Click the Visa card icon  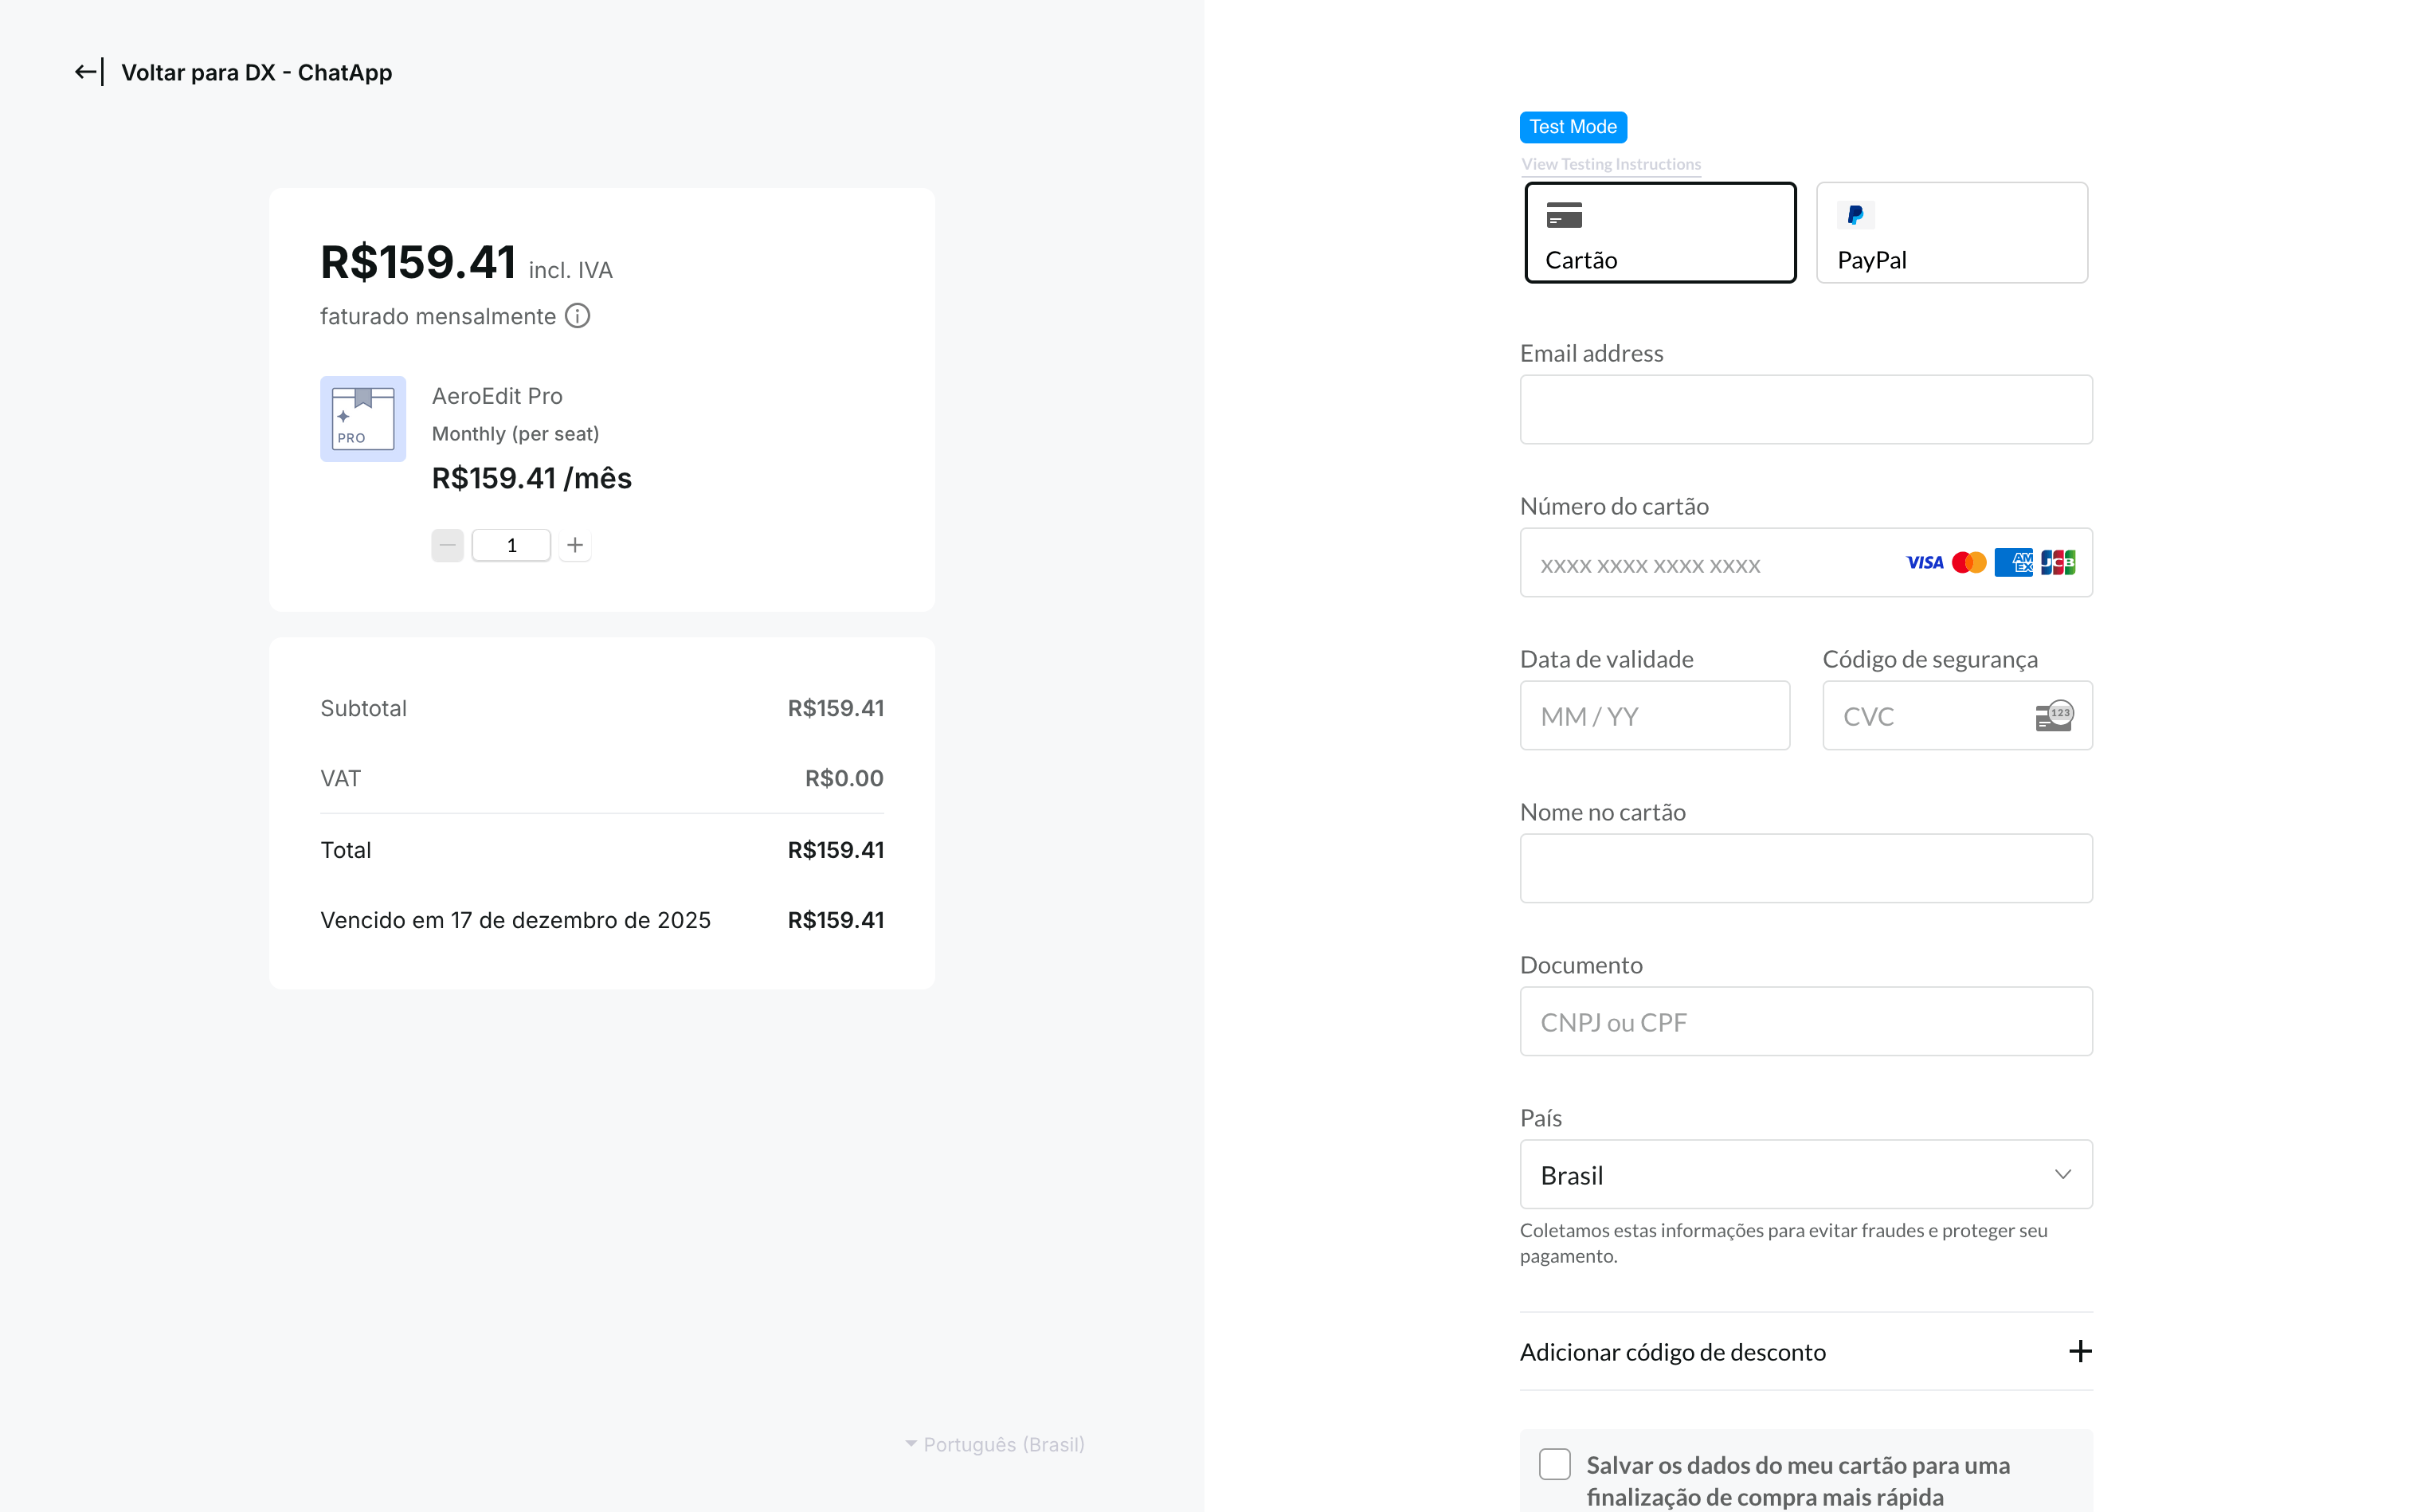coord(1923,562)
